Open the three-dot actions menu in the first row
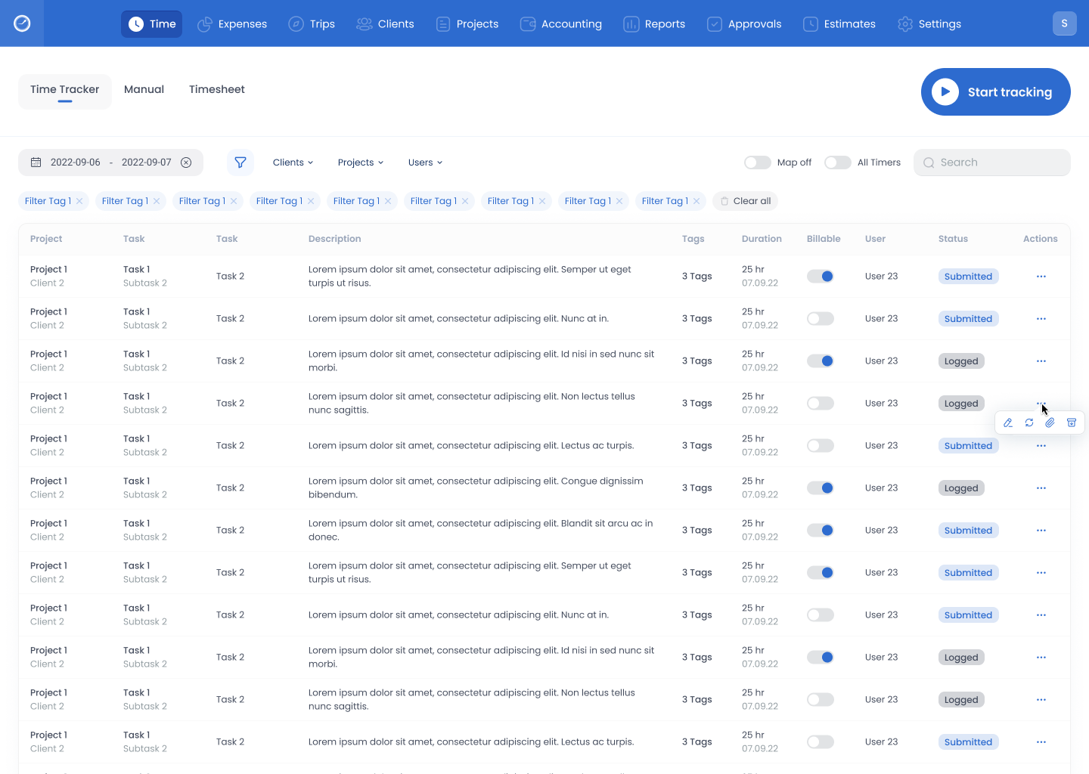The height and width of the screenshot is (774, 1089). pos(1041,277)
